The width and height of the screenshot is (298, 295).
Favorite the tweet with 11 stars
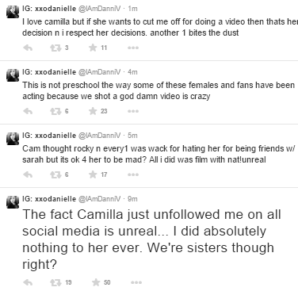click(x=93, y=48)
